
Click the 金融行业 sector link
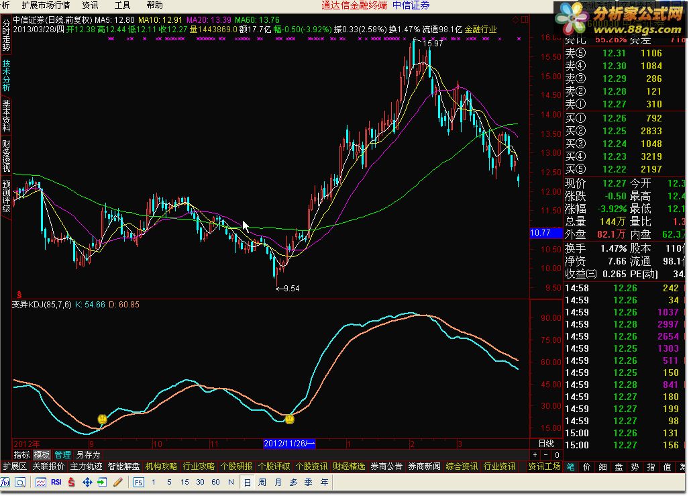tap(481, 30)
